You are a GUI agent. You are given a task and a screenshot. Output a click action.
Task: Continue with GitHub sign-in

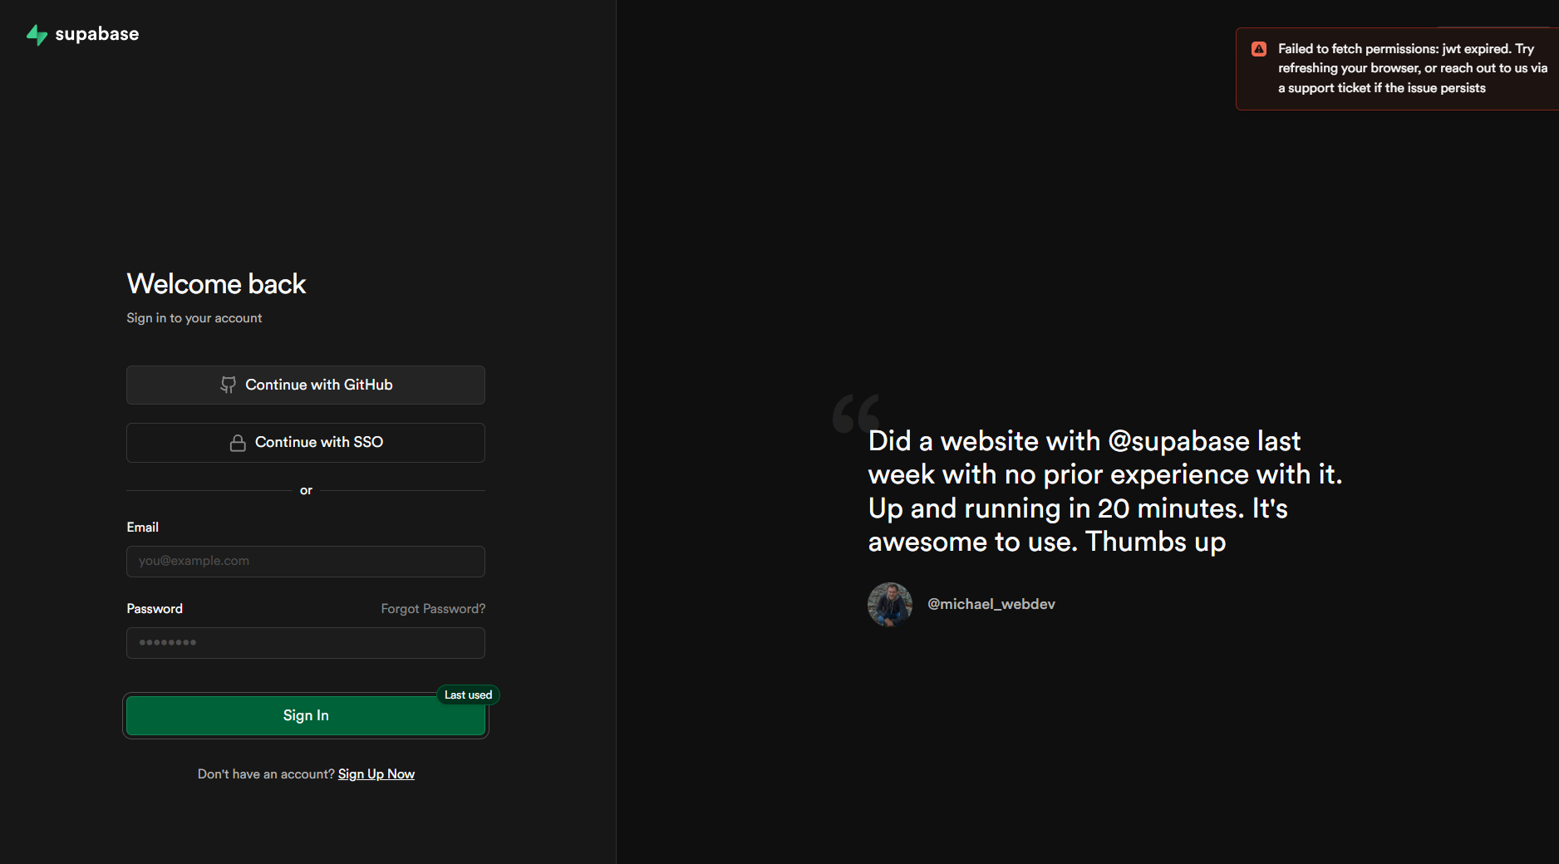[306, 385]
